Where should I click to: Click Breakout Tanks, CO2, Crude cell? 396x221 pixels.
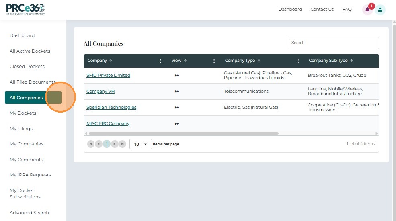337,75
